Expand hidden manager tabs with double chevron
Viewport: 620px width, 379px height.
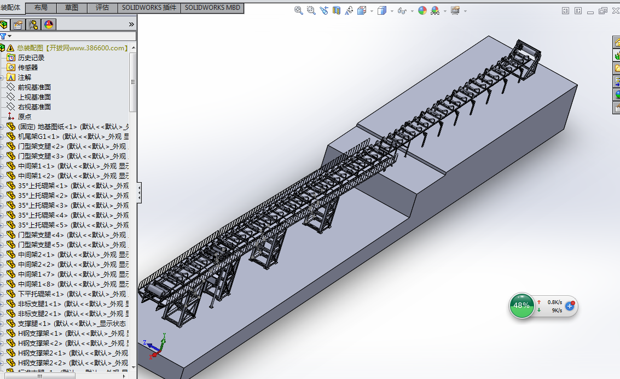(x=131, y=25)
